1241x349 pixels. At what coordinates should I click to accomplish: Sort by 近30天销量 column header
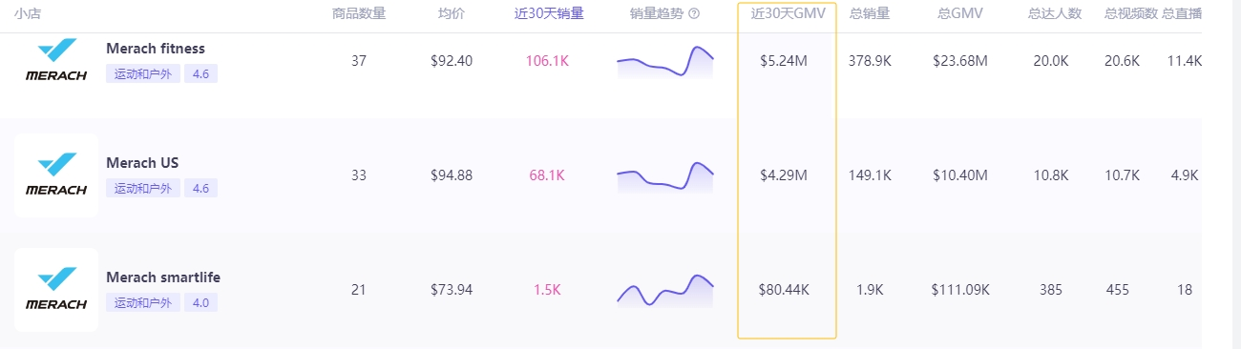click(549, 13)
